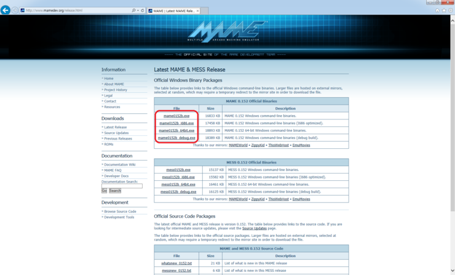The height and width of the screenshot is (275, 455).
Task: Click the refresh icon in address bar
Action: click(143, 10)
